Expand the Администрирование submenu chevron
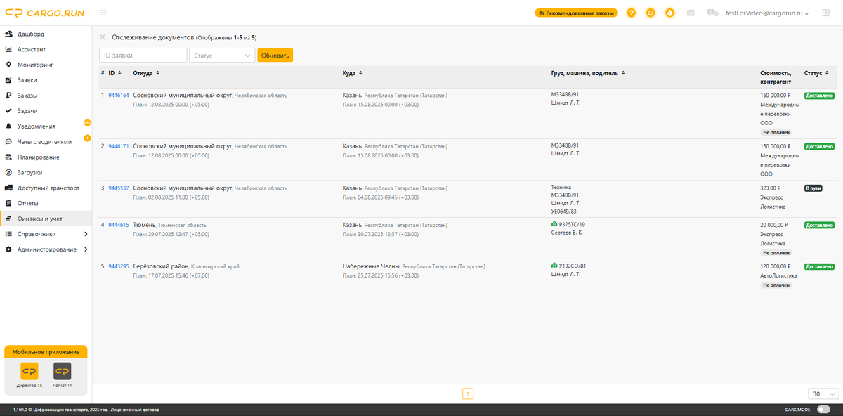 coord(86,249)
